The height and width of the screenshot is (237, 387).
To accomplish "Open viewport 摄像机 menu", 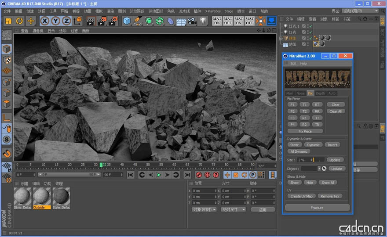I will (x=38, y=31).
